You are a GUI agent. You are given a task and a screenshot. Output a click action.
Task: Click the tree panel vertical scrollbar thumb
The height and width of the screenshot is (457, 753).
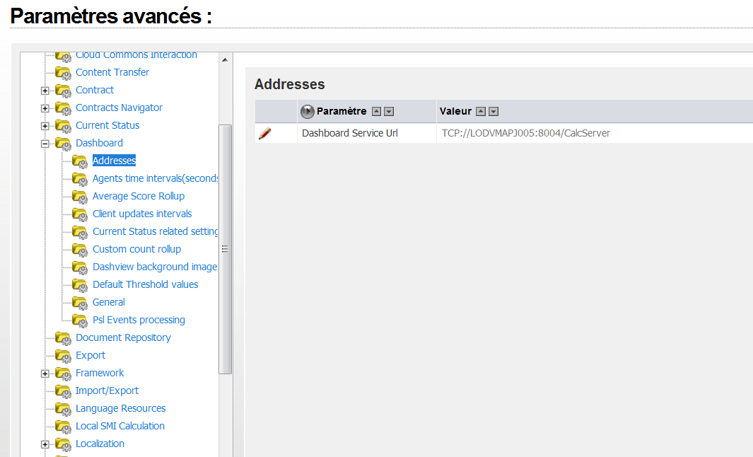[x=226, y=249]
